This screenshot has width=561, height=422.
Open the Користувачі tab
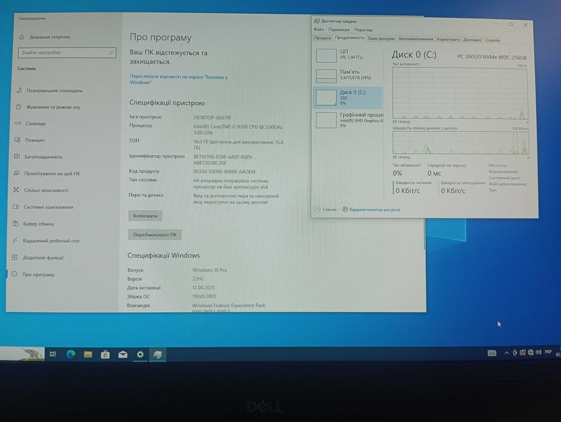tap(448, 39)
